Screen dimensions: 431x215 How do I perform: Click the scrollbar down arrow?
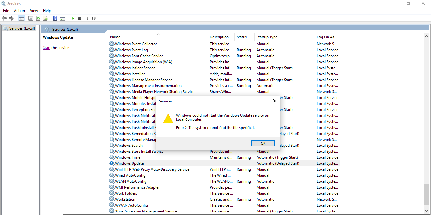click(x=427, y=211)
